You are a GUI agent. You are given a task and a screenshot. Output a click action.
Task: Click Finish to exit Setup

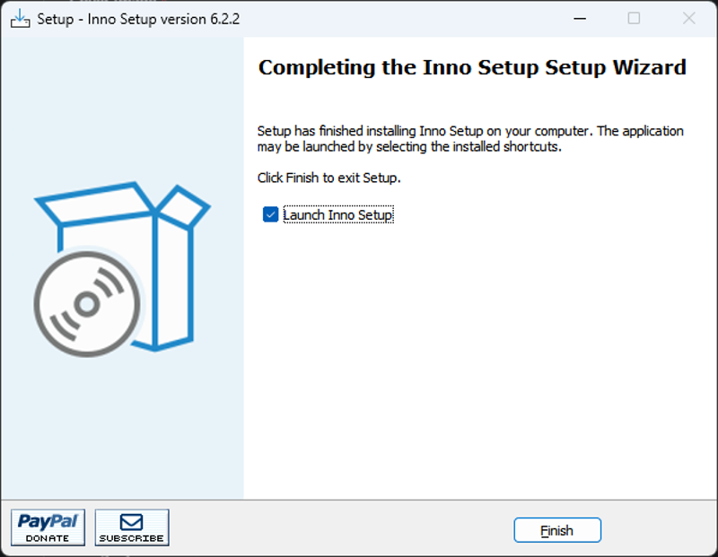(556, 530)
